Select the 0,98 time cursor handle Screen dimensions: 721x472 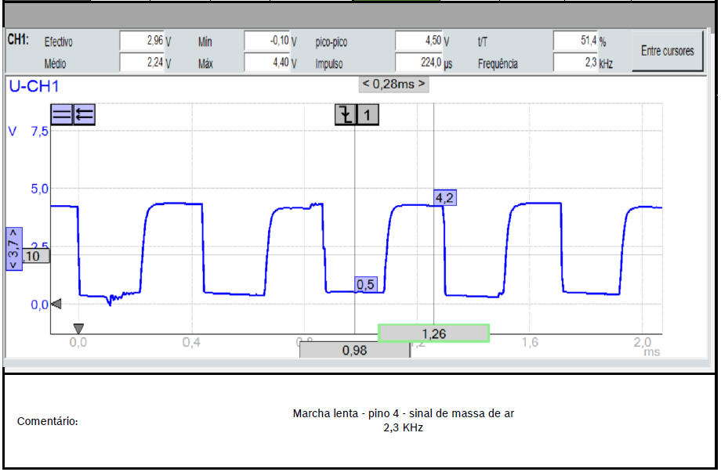354,351
